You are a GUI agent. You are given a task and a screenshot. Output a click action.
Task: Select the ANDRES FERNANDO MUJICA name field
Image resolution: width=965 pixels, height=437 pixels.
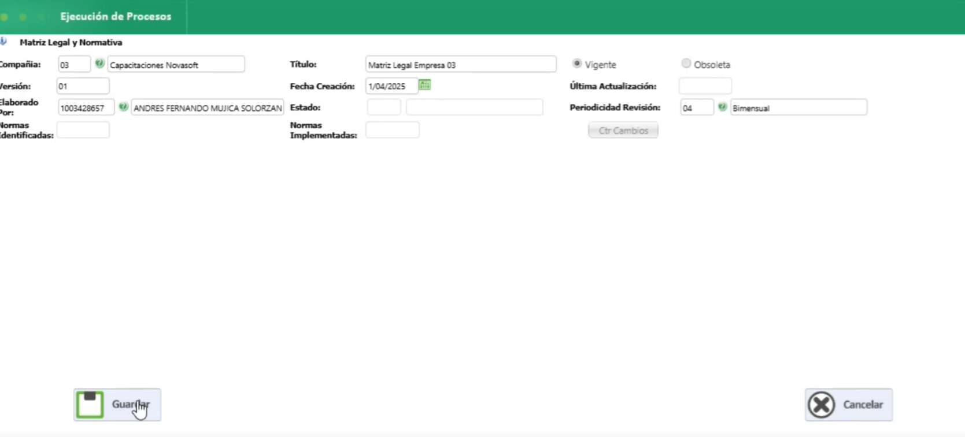208,107
